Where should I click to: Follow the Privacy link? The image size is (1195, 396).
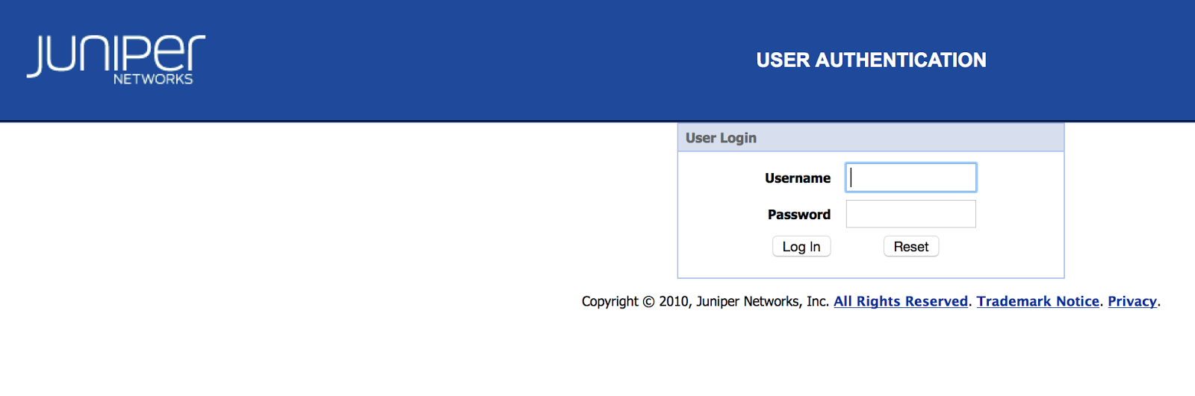(x=1132, y=301)
